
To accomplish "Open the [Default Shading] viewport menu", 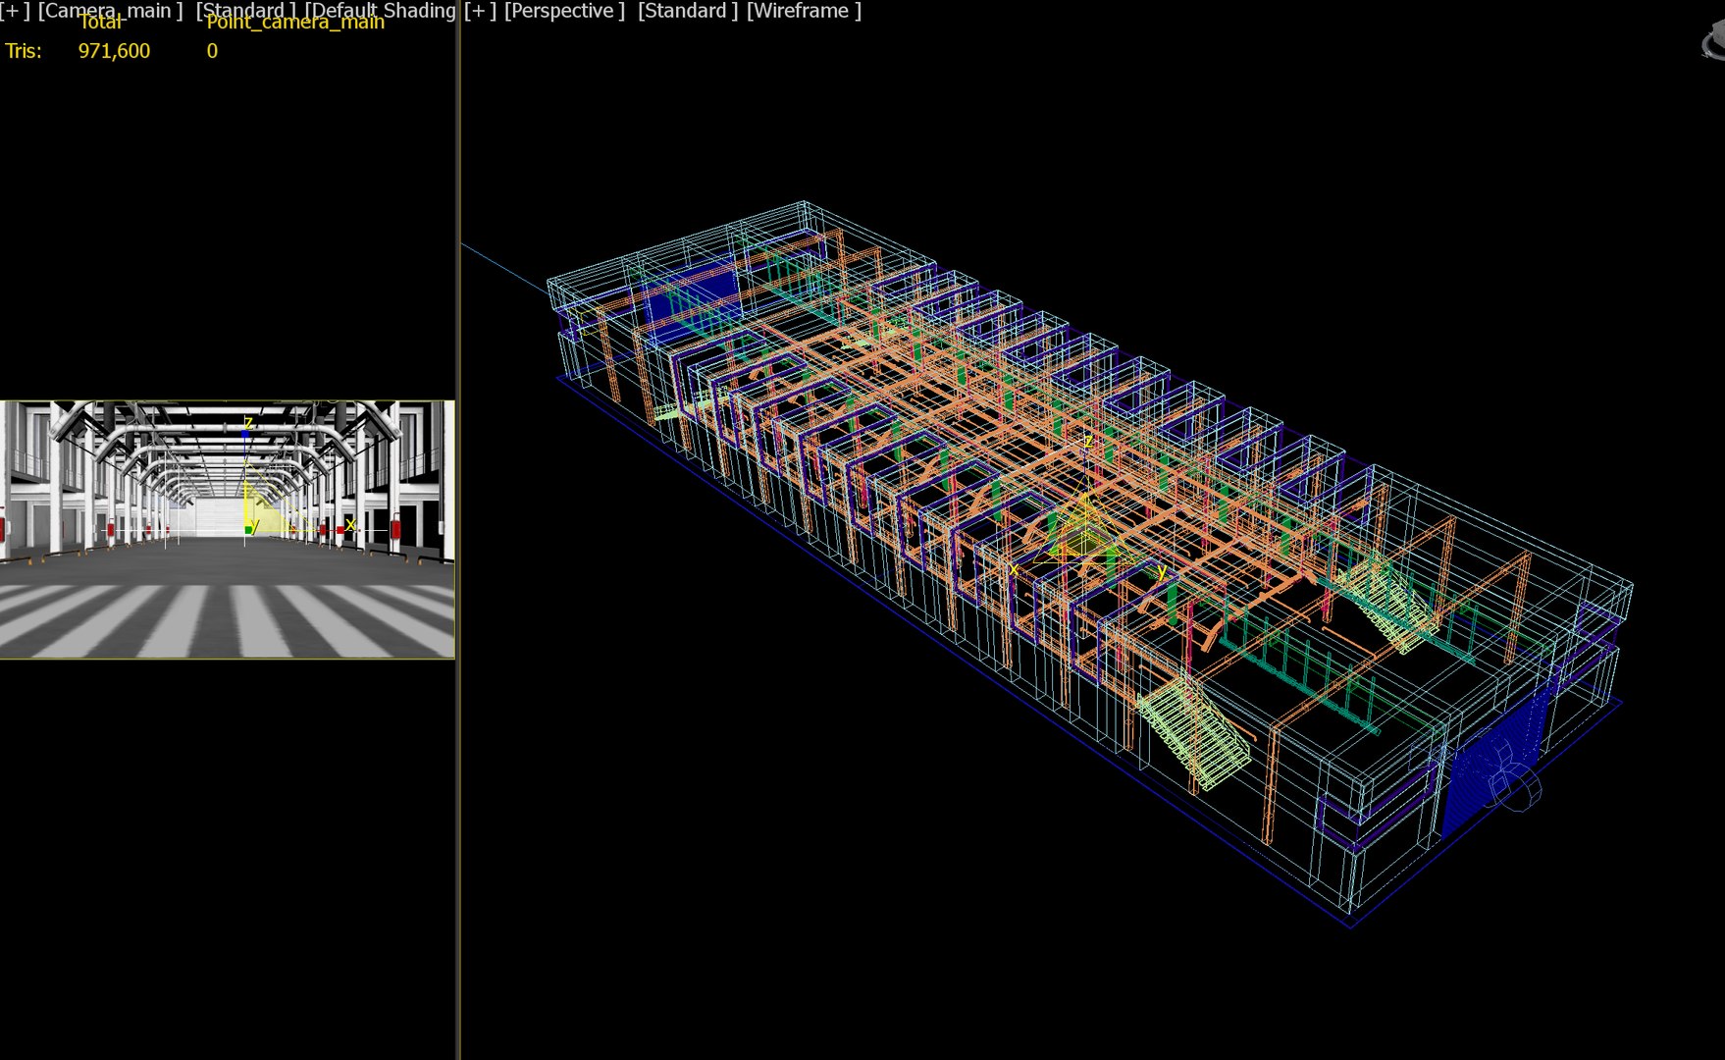I will pos(381,11).
